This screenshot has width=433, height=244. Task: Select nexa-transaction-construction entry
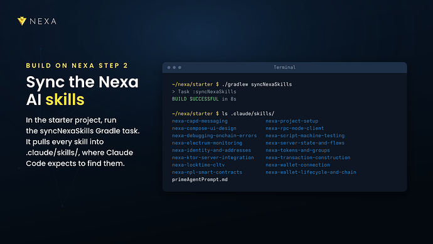[x=308, y=158]
